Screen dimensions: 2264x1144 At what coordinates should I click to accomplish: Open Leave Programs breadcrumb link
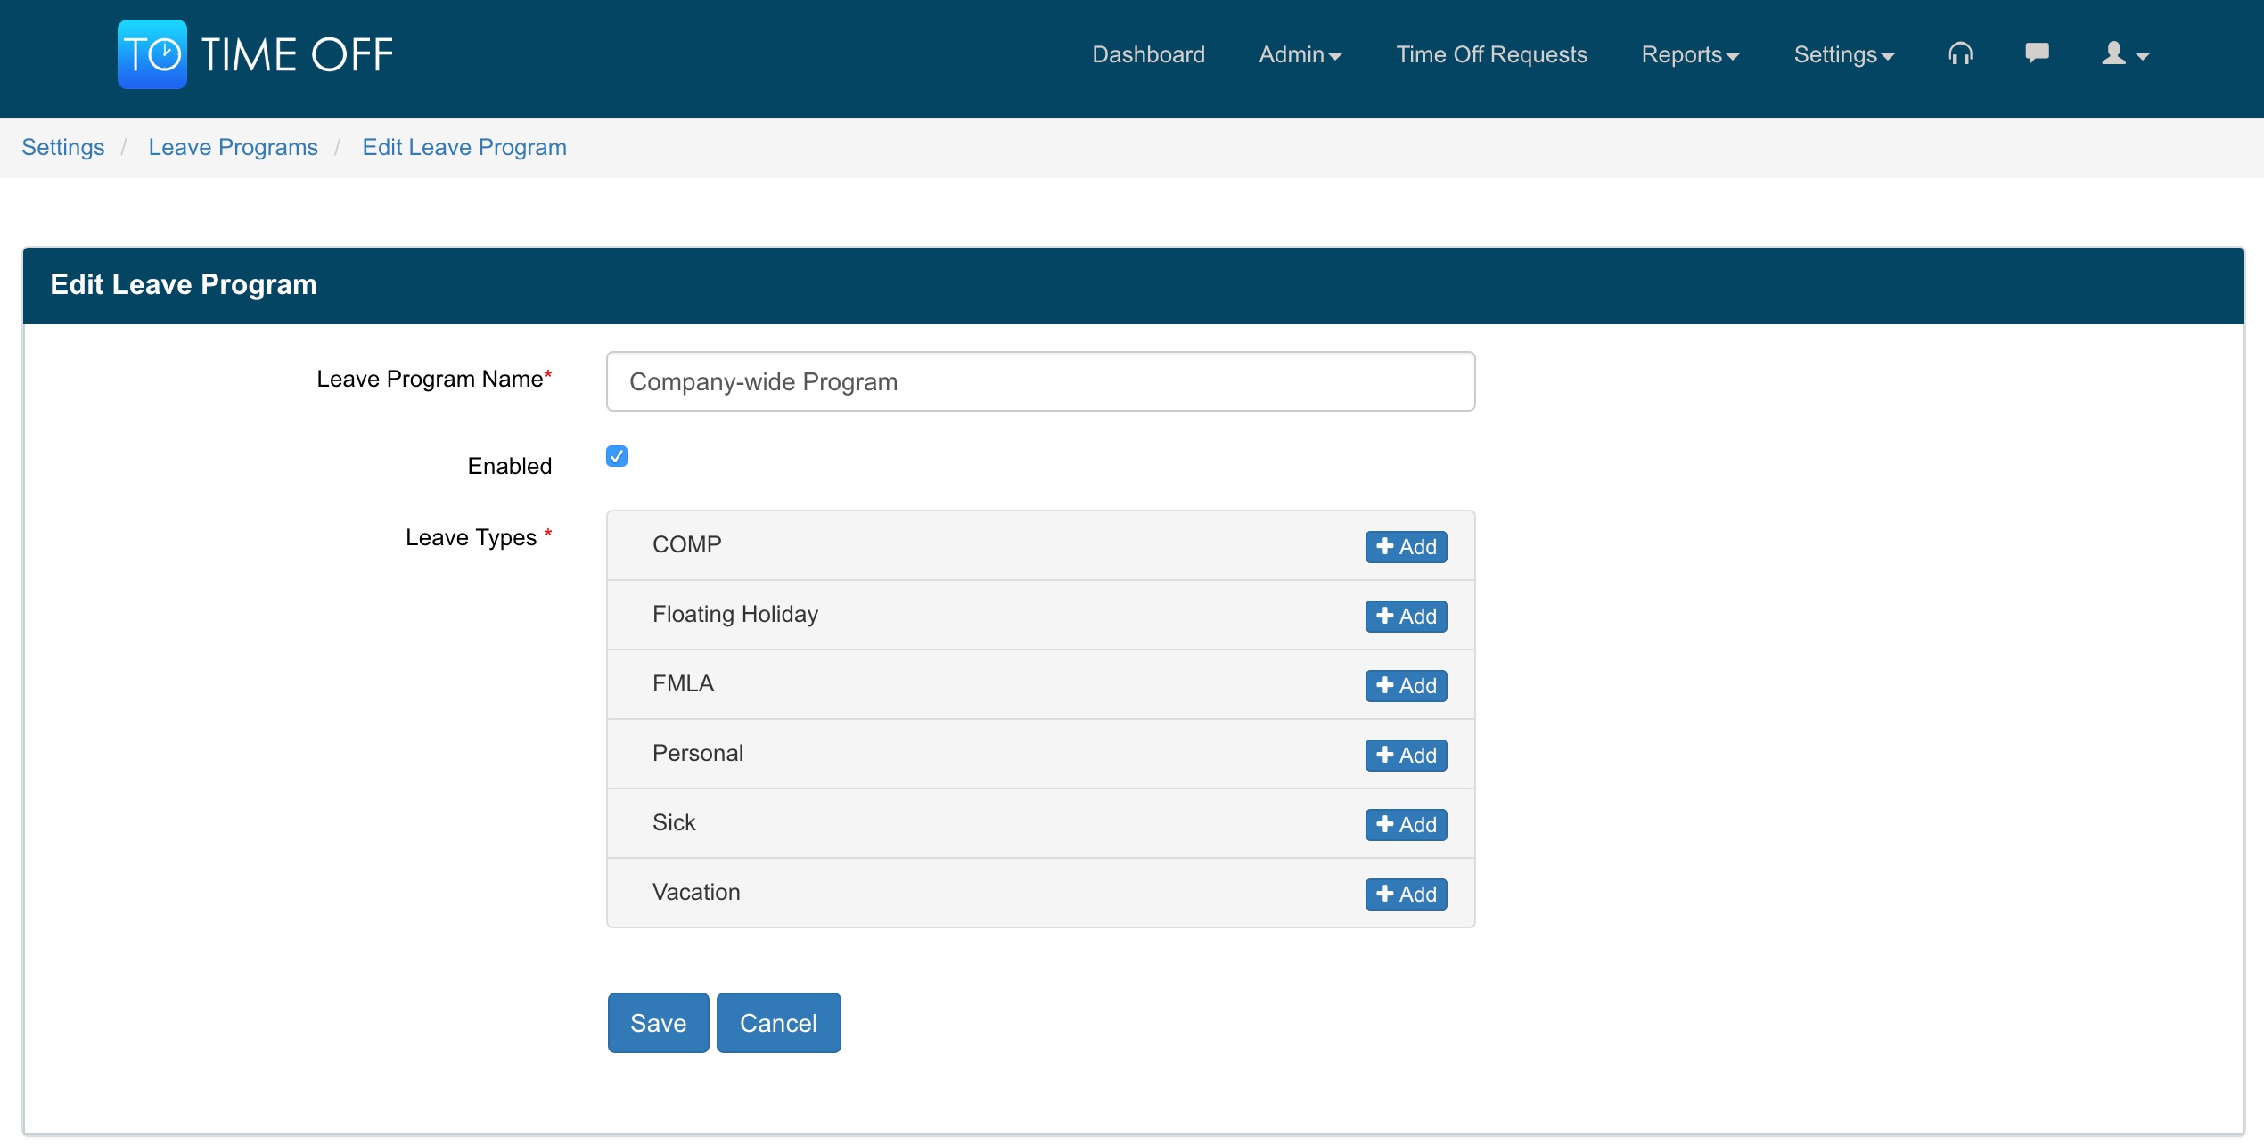233,147
